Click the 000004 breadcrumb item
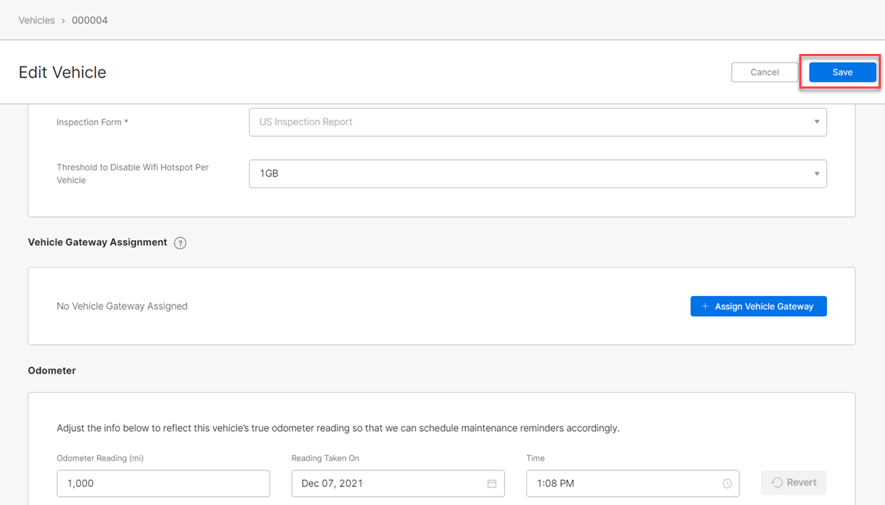 (x=90, y=21)
